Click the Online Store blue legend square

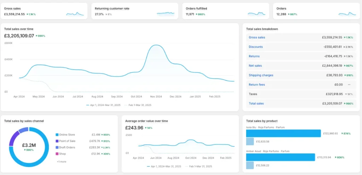coord(57,135)
